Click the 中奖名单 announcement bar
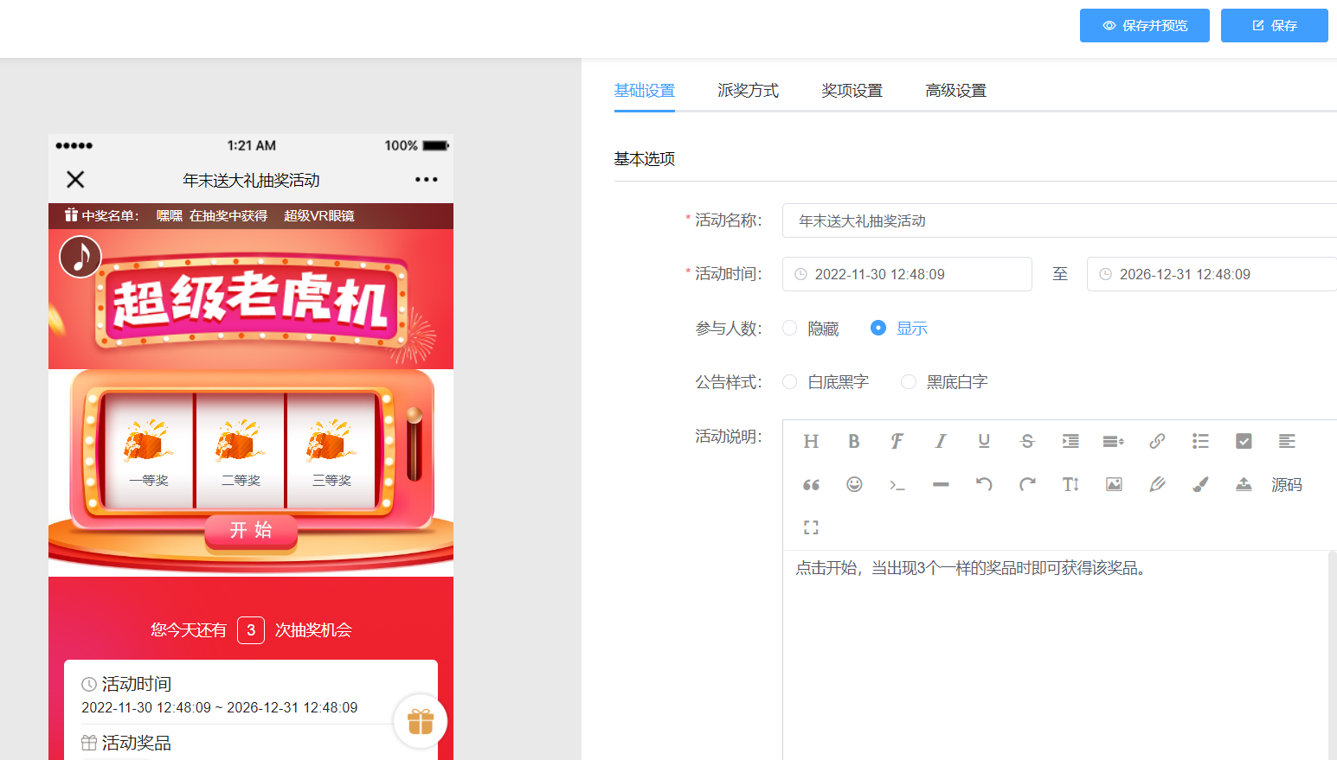This screenshot has width=1337, height=760. point(251,216)
